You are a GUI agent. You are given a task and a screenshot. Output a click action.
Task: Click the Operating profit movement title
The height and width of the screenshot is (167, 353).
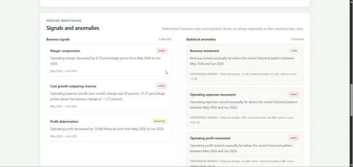[210, 138]
